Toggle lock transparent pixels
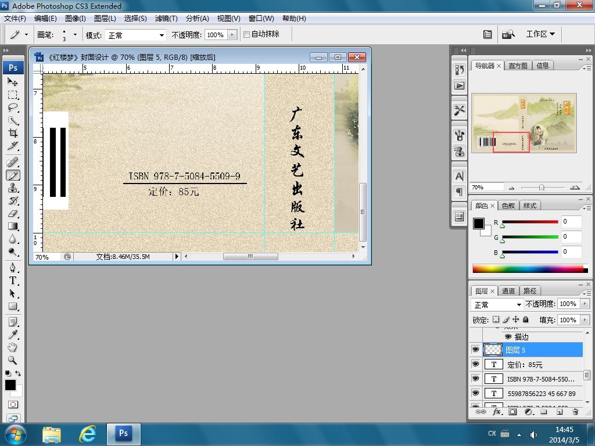The image size is (595, 446). click(496, 319)
